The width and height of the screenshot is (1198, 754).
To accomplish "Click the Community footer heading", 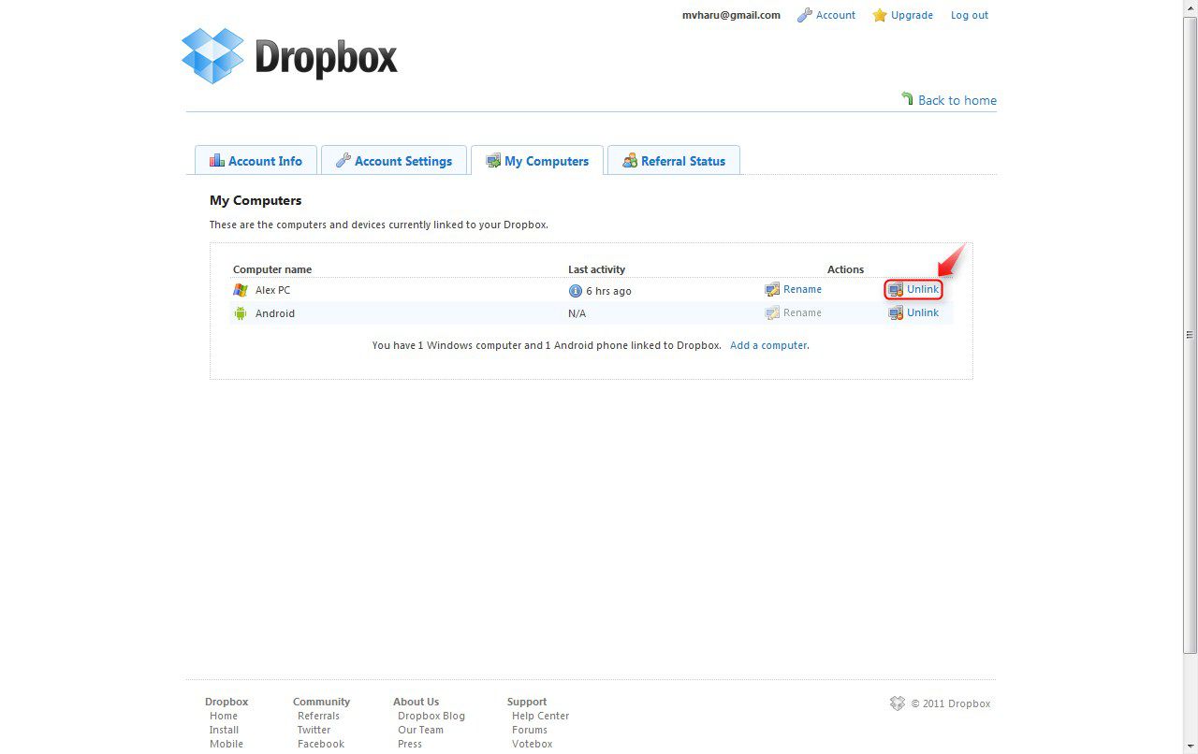I will pos(321,702).
